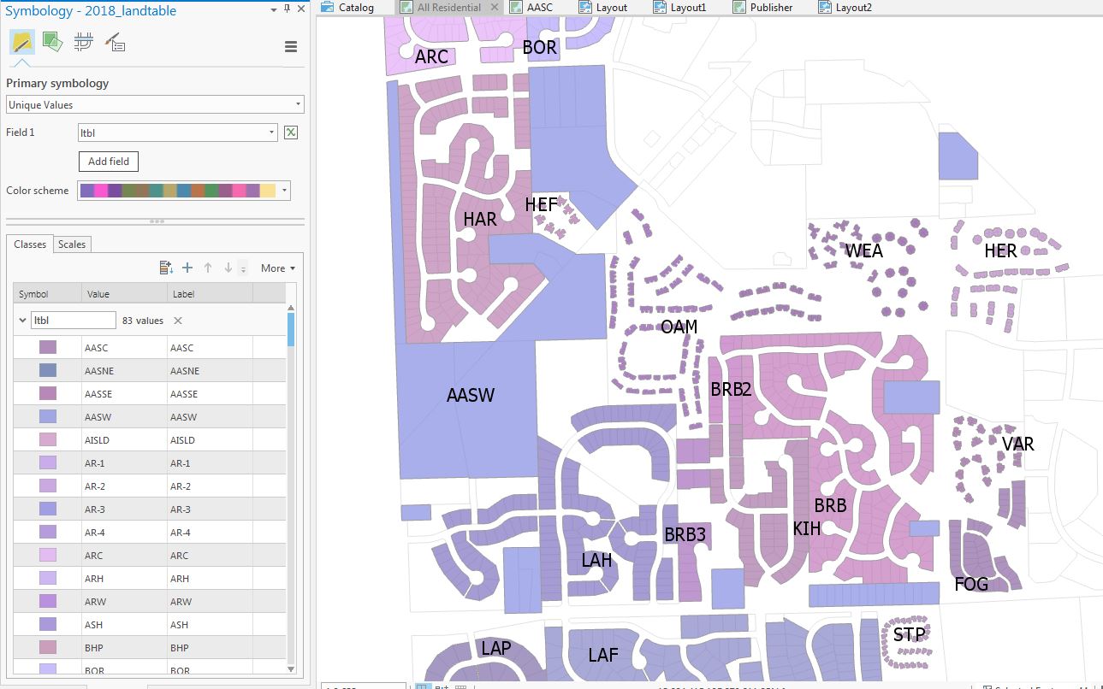Toggle auto-hide pin on Symbology pane

[287, 9]
